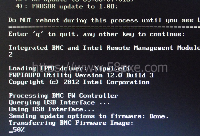The image size is (200, 136).
Task: Click the Integrated BMC and Intel Remote line
Action: 104,48
